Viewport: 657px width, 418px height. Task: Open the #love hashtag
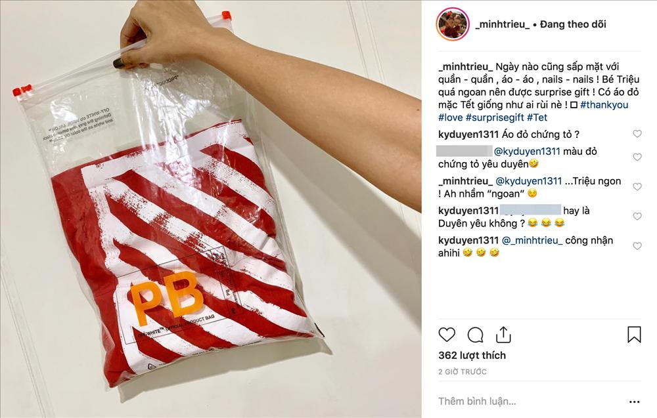[x=451, y=117]
